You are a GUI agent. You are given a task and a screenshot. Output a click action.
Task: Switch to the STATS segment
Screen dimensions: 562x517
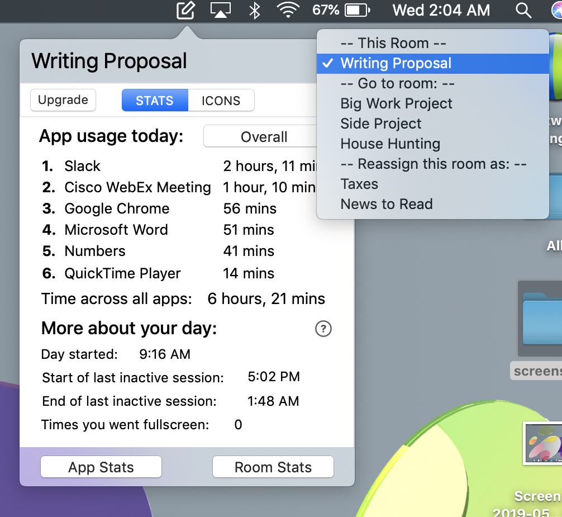[155, 101]
